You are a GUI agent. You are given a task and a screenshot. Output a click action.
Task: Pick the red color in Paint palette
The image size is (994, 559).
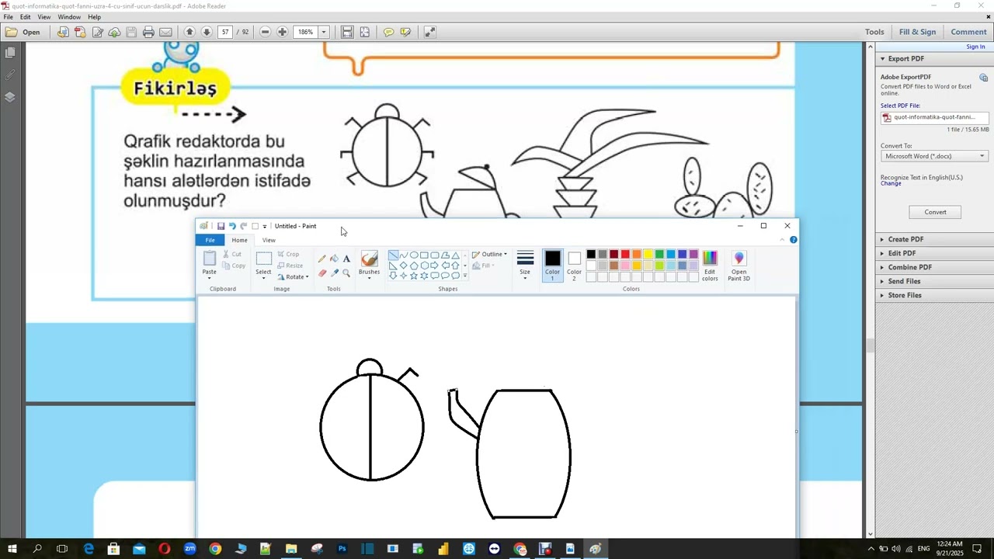click(x=625, y=254)
